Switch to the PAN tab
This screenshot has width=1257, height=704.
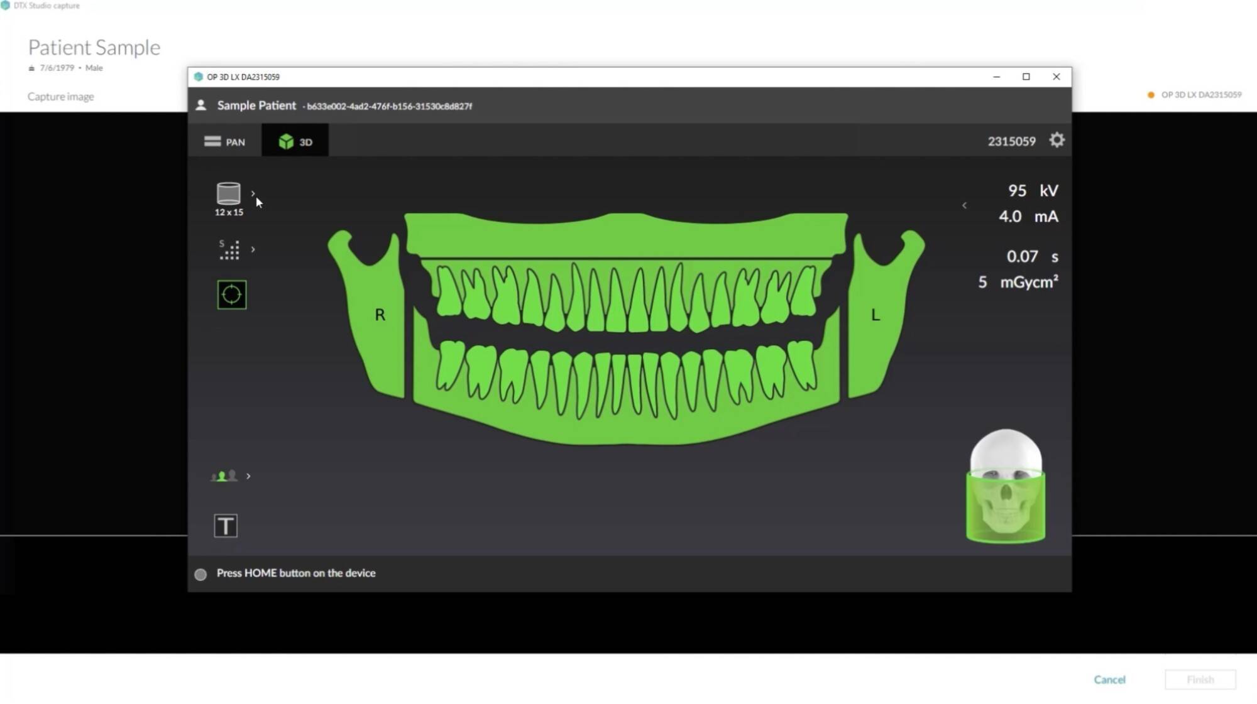click(x=224, y=141)
